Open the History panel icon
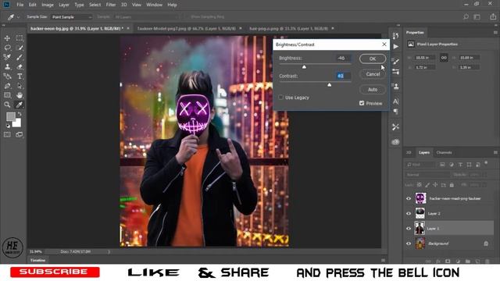This screenshot has height=281, width=500. coord(396,35)
